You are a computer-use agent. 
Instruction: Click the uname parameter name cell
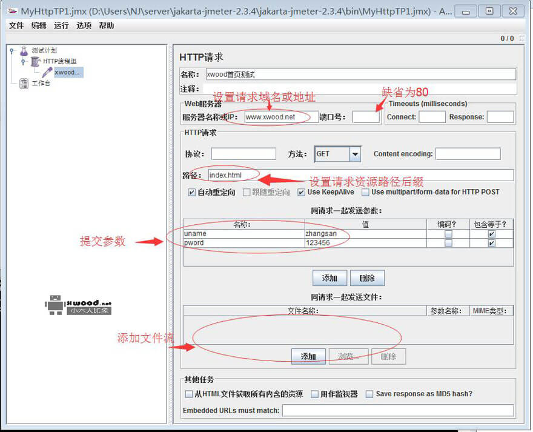244,234
